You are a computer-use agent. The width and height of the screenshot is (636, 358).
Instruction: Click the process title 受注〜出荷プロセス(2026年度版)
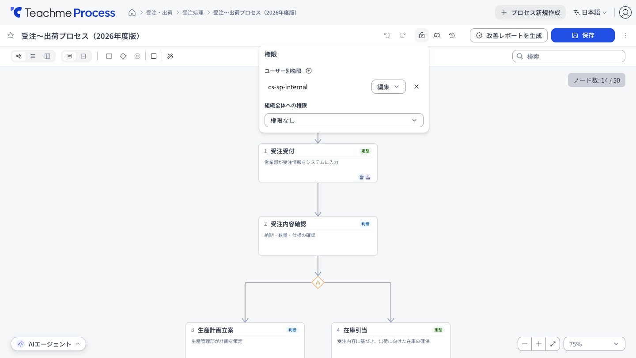coord(81,36)
